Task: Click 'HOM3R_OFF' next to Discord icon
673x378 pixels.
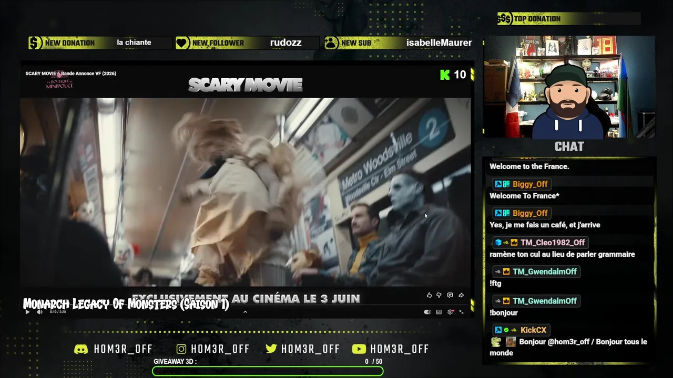Action: point(123,349)
